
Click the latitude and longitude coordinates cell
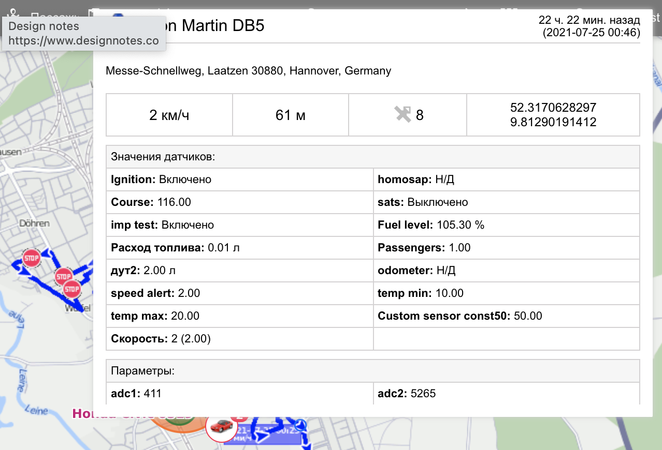pos(553,115)
